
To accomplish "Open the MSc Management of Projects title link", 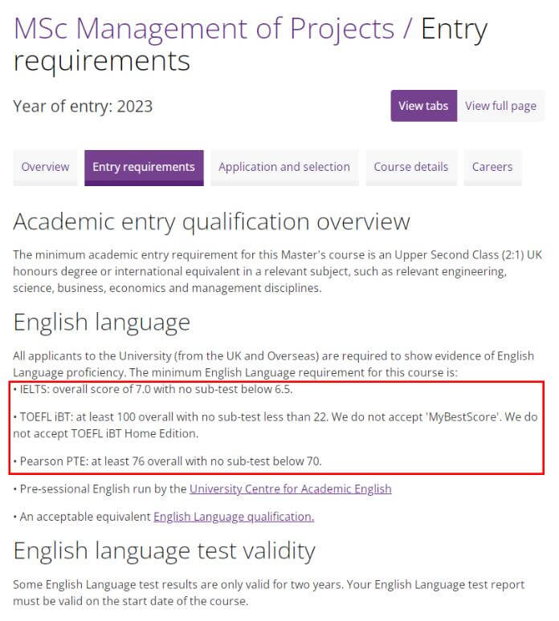I will [x=204, y=29].
